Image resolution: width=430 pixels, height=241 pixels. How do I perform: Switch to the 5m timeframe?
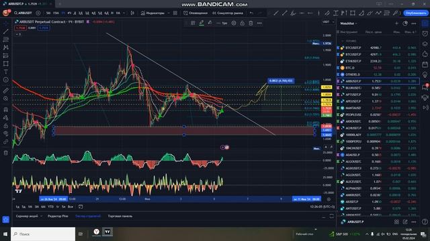(48, 13)
